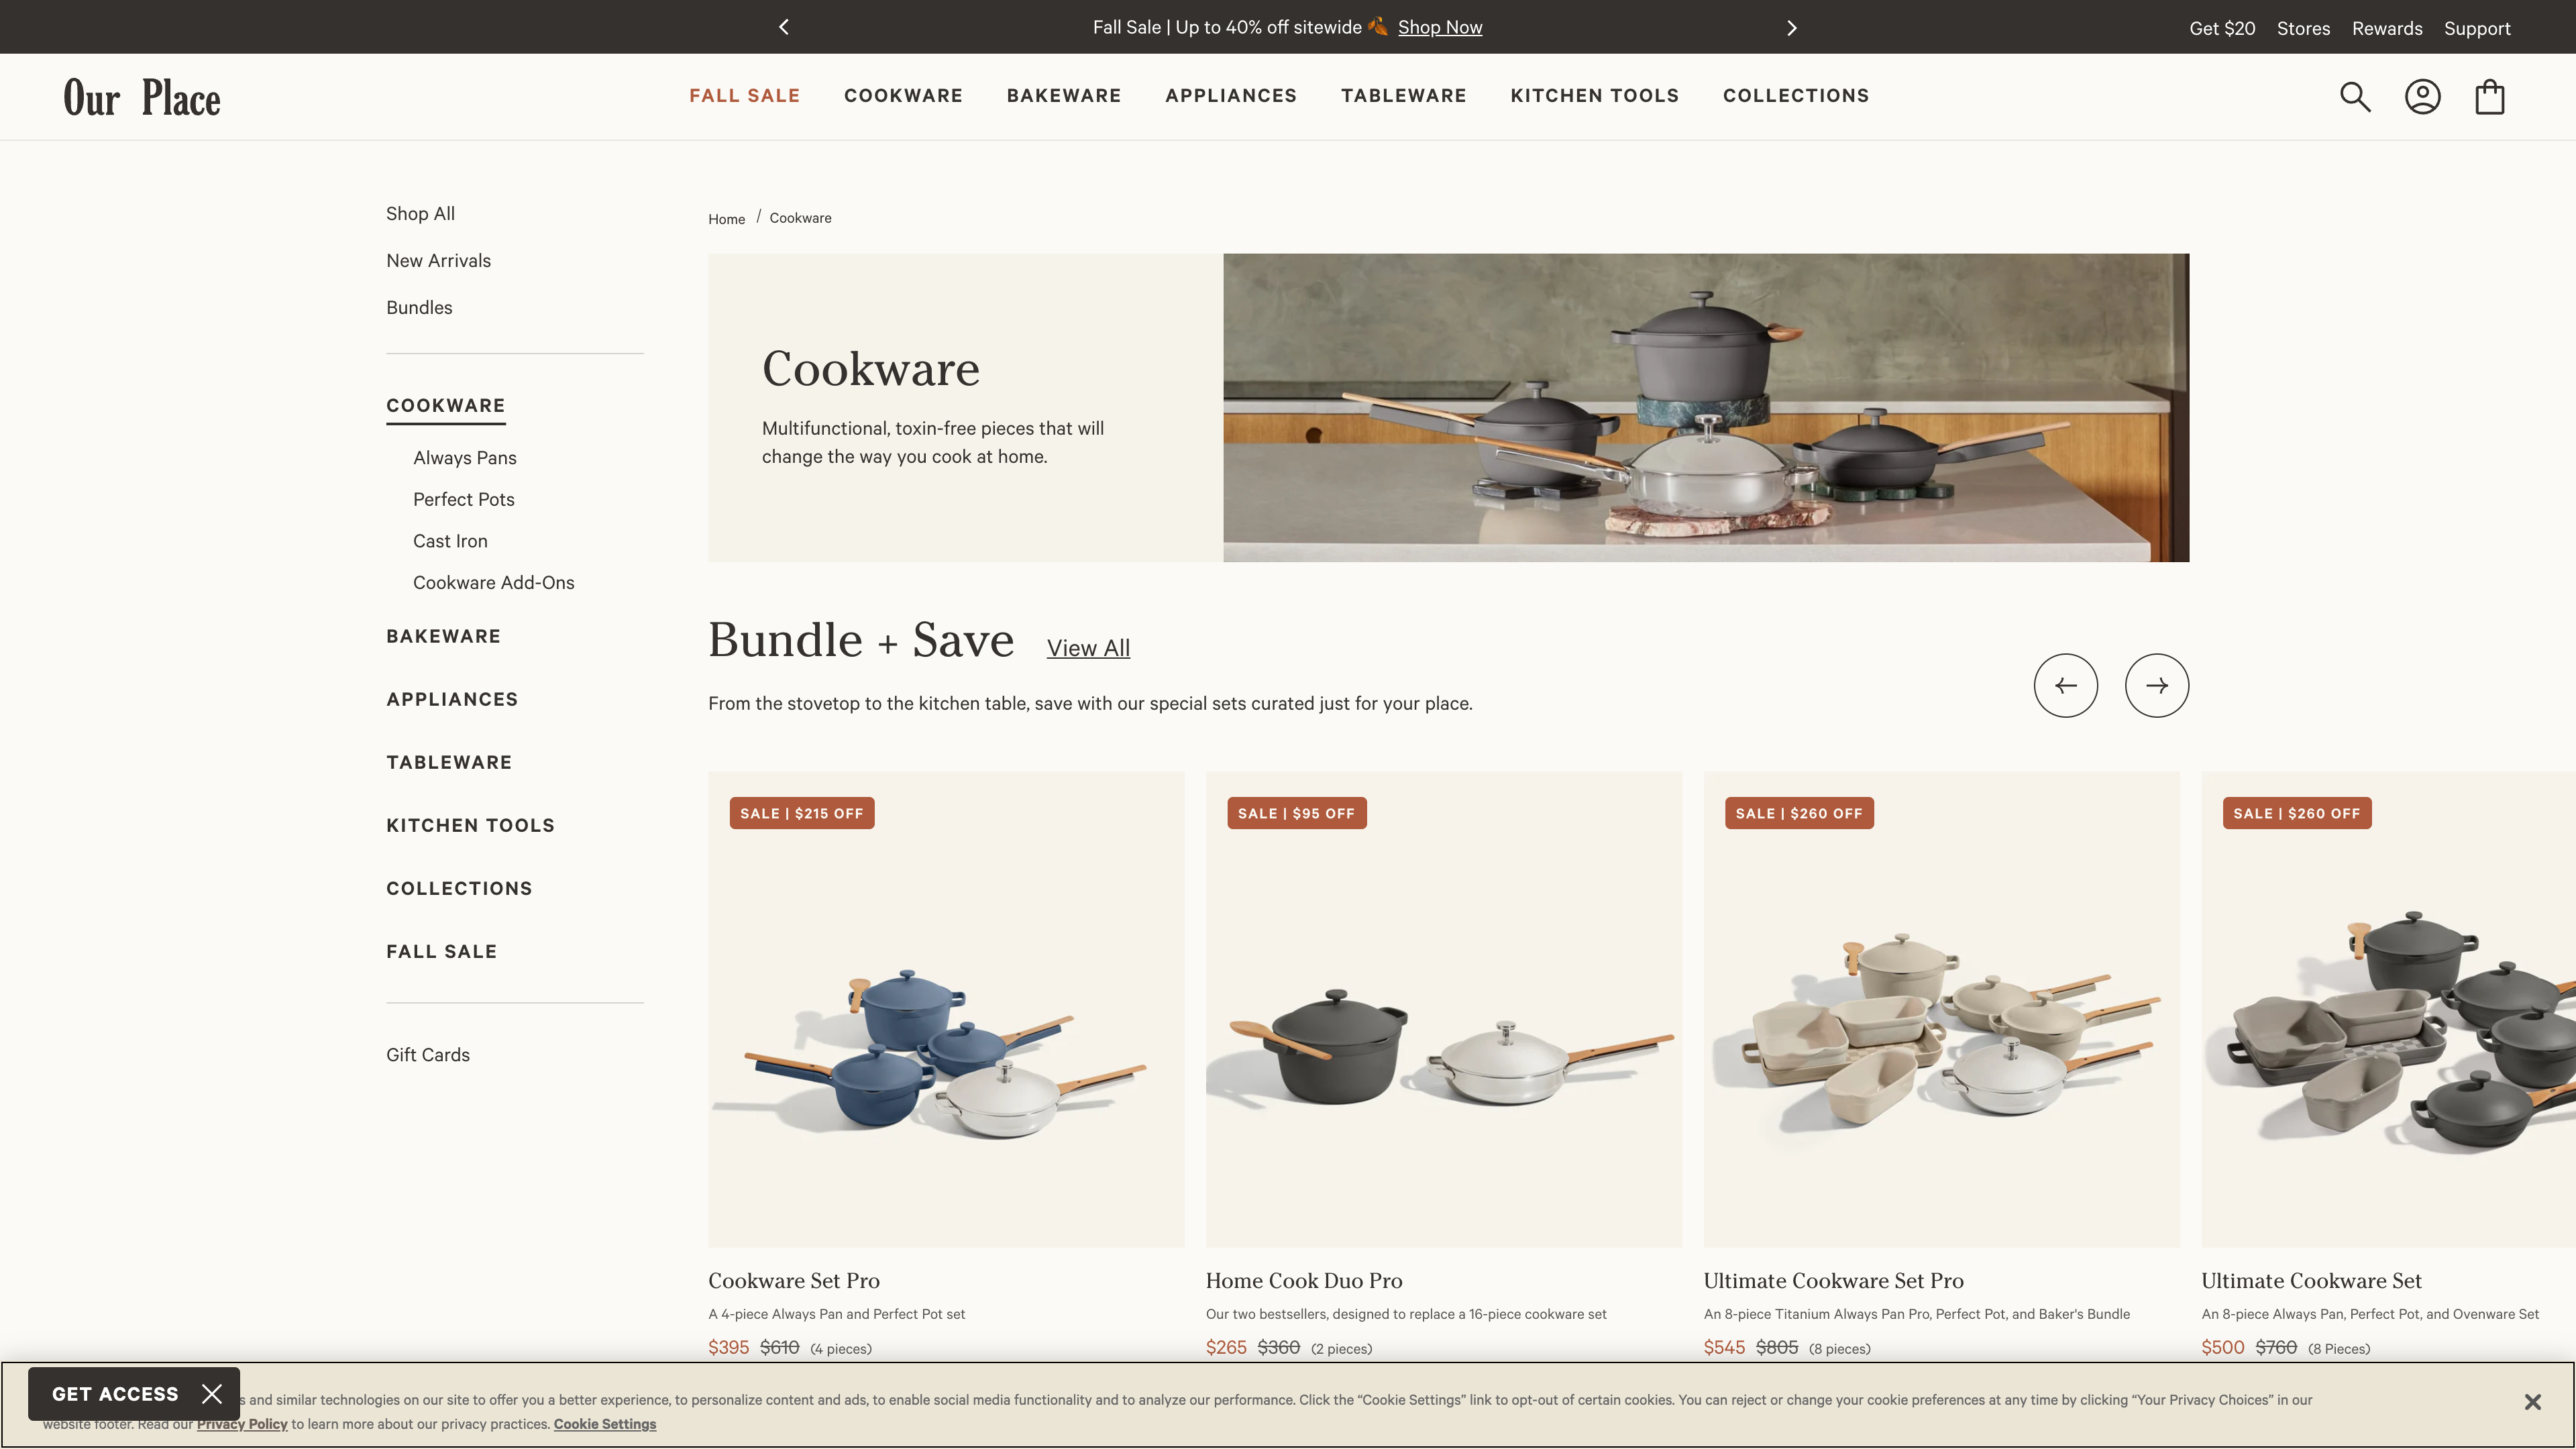The image size is (2576, 1449).
Task: Expand the Bakeware sidebar category
Action: coord(443,636)
